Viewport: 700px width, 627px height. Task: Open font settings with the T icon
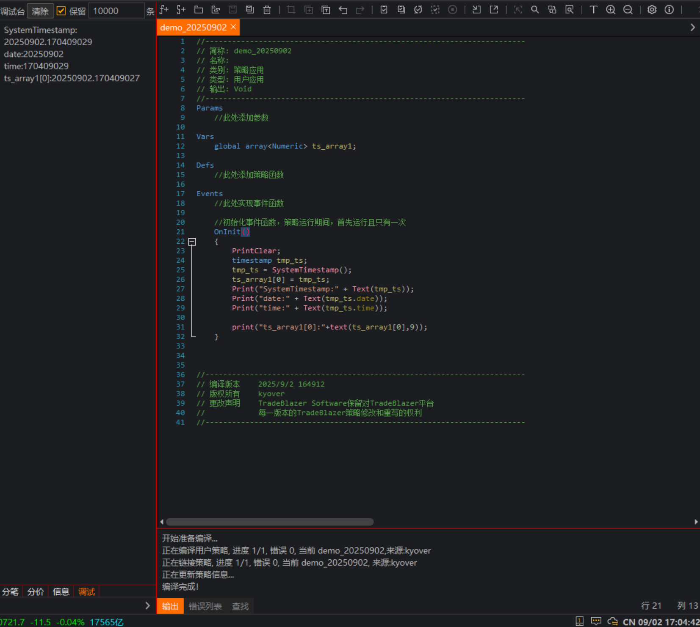pyautogui.click(x=593, y=10)
